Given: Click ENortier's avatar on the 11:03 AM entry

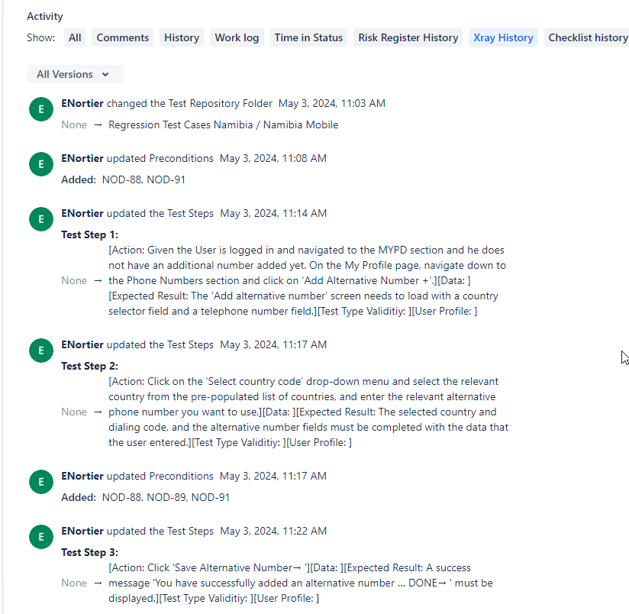Looking at the screenshot, I should pos(40,109).
